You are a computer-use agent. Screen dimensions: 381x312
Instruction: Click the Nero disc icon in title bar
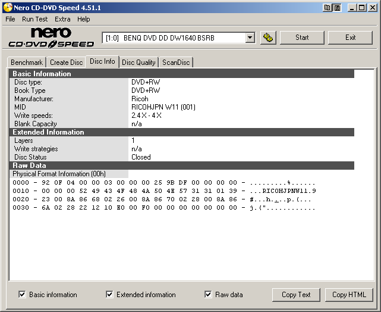tap(8, 8)
